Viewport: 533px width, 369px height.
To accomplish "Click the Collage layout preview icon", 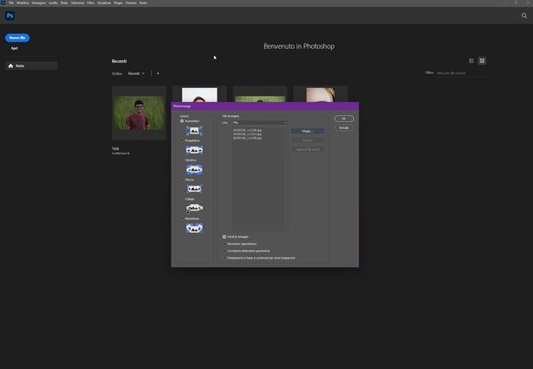I will coord(194,208).
